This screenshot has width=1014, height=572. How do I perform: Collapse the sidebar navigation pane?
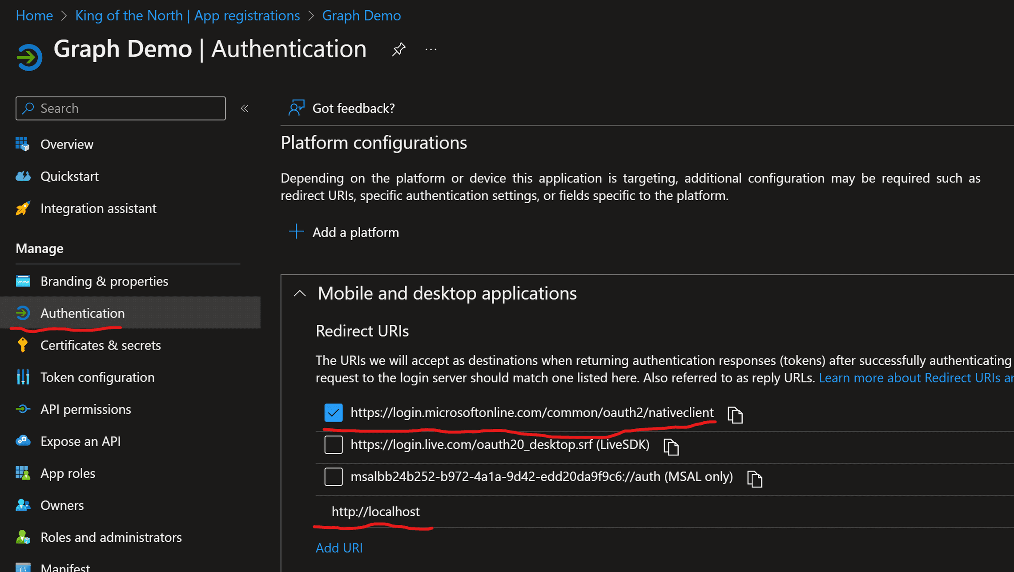pyautogui.click(x=244, y=108)
